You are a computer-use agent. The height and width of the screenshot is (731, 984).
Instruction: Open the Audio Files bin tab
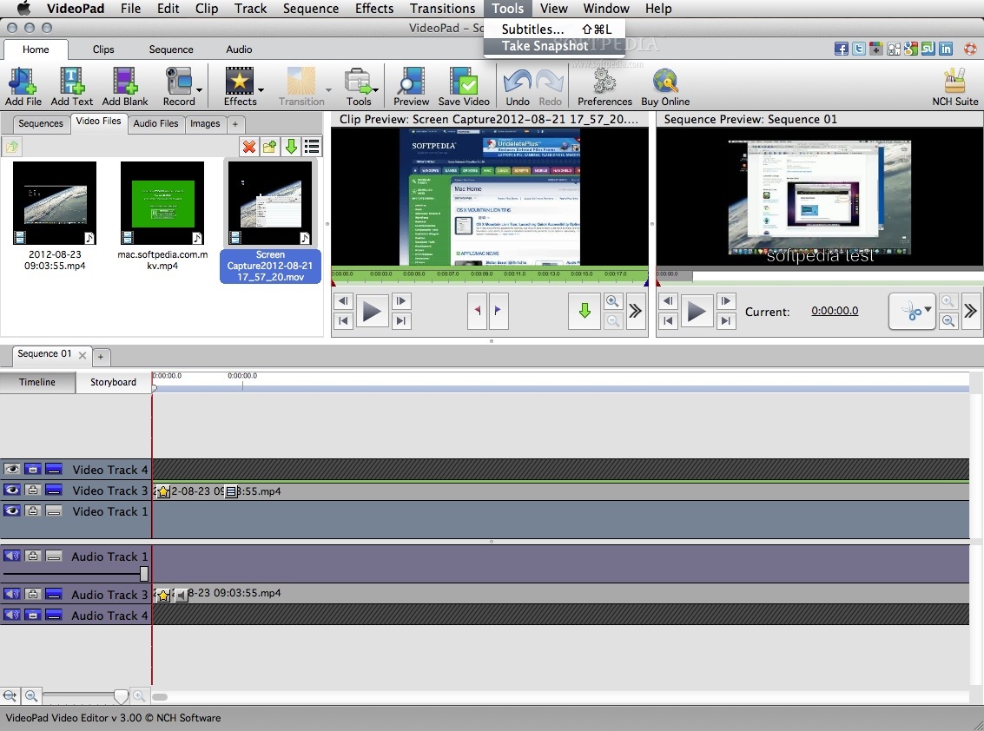tap(155, 123)
